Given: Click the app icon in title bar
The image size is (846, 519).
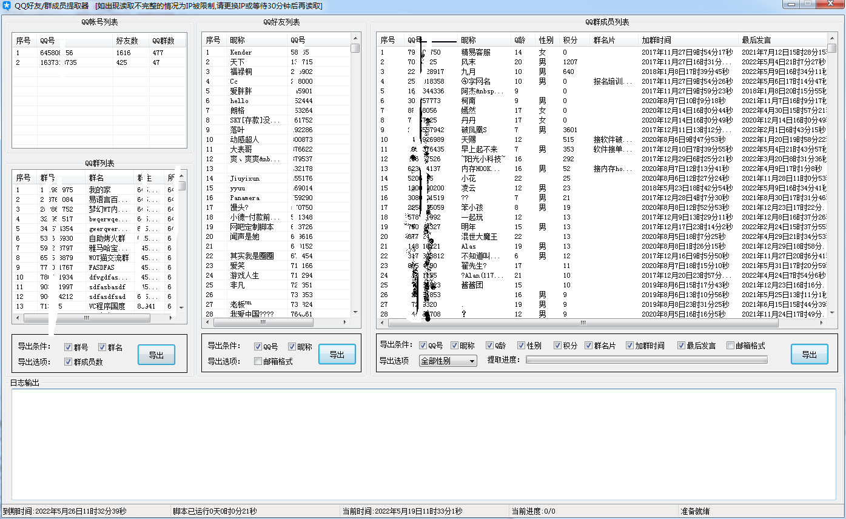Looking at the screenshot, I should 7,6.
